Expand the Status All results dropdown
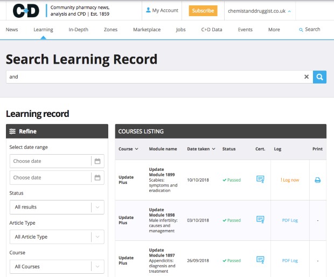Image resolution: width=334 pixels, height=277 pixels. coord(57,207)
